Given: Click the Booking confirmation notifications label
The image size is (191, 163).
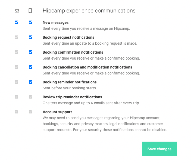Looking at the screenshot, I should [73, 52].
